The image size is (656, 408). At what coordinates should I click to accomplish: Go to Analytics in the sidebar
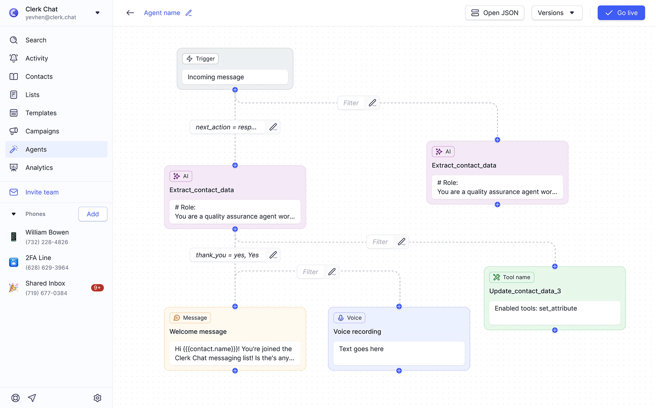(x=39, y=168)
